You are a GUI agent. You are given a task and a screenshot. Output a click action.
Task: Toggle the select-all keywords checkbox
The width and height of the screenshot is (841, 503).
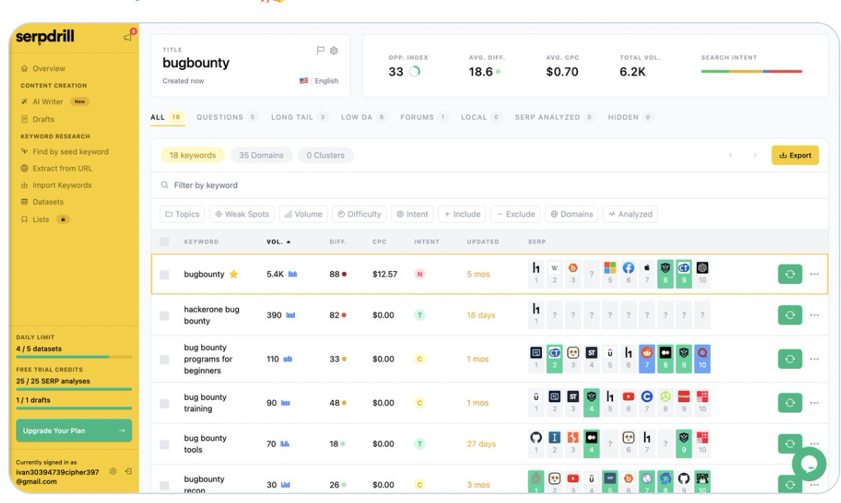[x=165, y=242]
